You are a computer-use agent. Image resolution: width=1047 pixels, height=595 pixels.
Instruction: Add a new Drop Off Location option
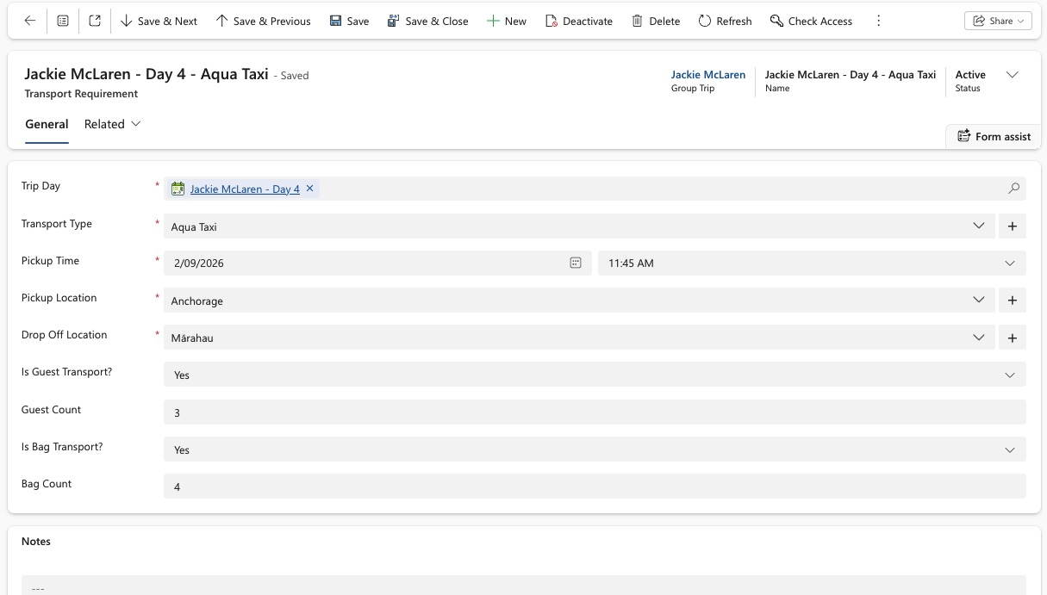point(1013,338)
